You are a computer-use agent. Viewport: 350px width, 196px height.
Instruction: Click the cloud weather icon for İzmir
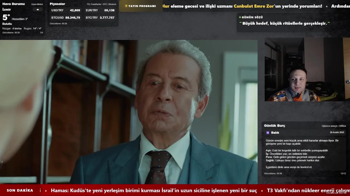click(38, 10)
